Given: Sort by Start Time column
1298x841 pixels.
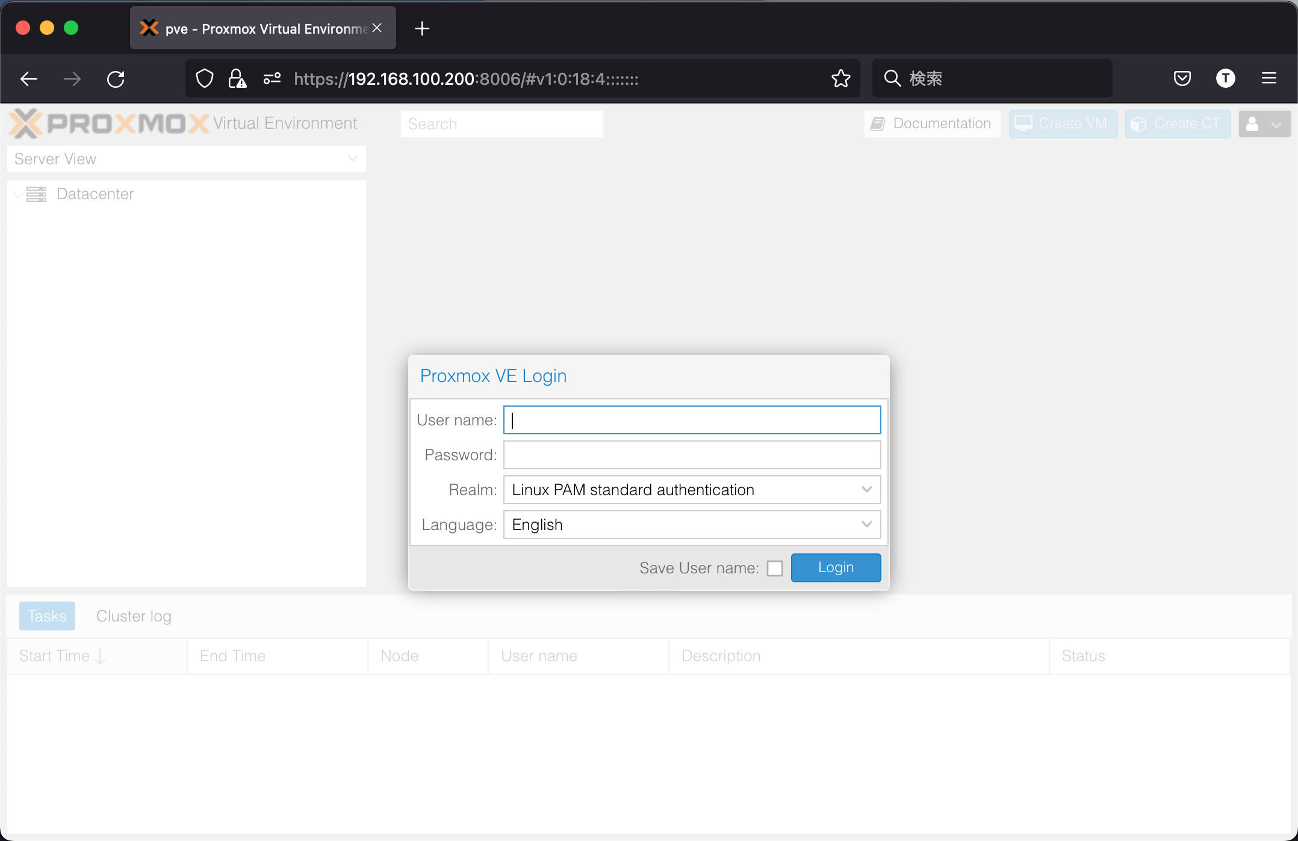Looking at the screenshot, I should [96, 656].
